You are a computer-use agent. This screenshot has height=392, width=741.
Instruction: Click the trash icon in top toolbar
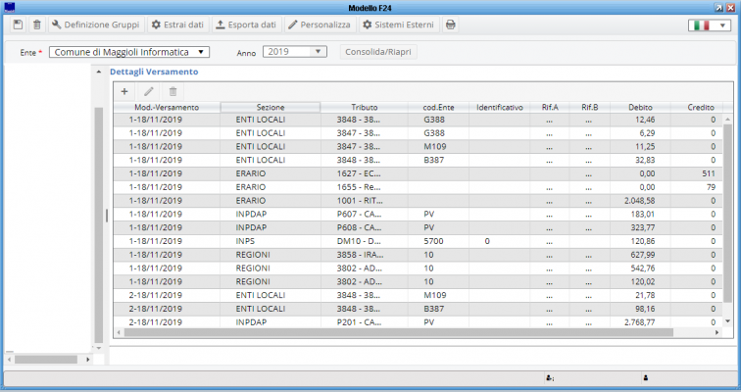point(36,24)
